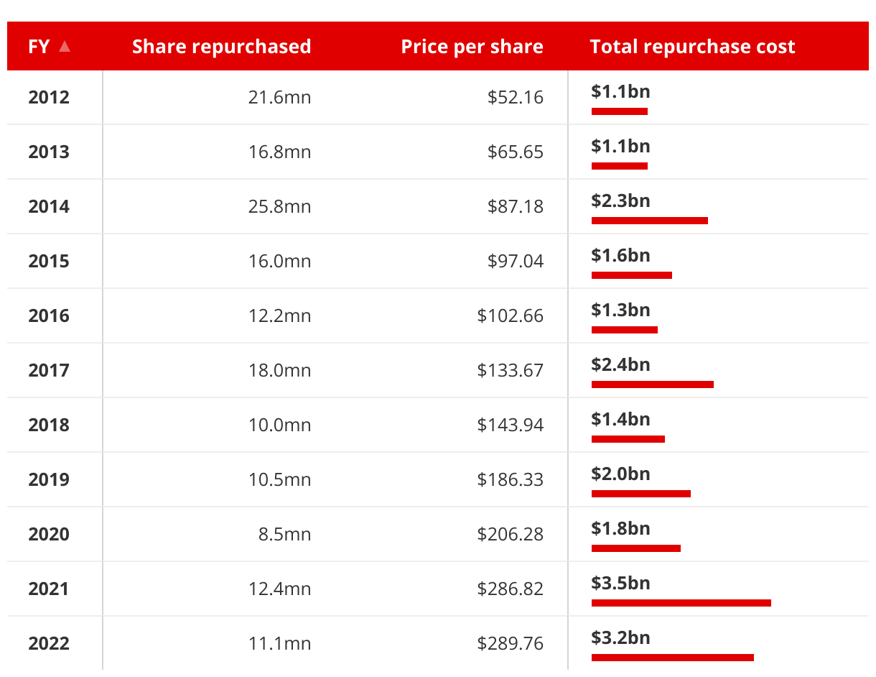The height and width of the screenshot is (677, 876).
Task: Click the $289.76 price per share cell
Action: [511, 643]
